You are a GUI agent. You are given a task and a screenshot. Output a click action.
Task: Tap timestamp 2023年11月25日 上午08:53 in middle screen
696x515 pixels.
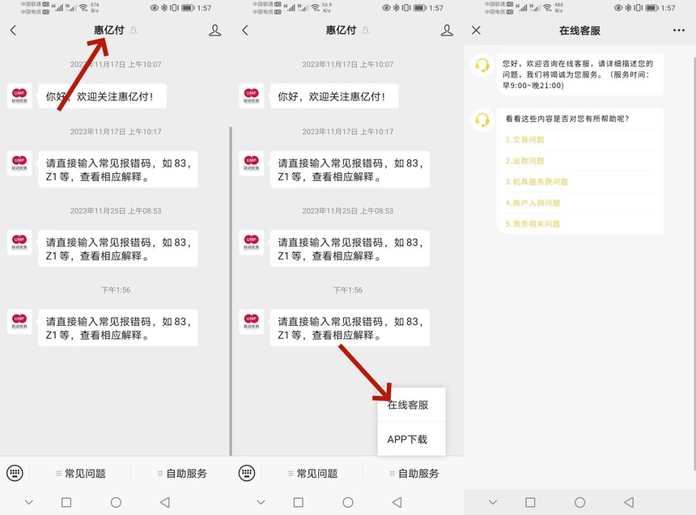point(347,211)
